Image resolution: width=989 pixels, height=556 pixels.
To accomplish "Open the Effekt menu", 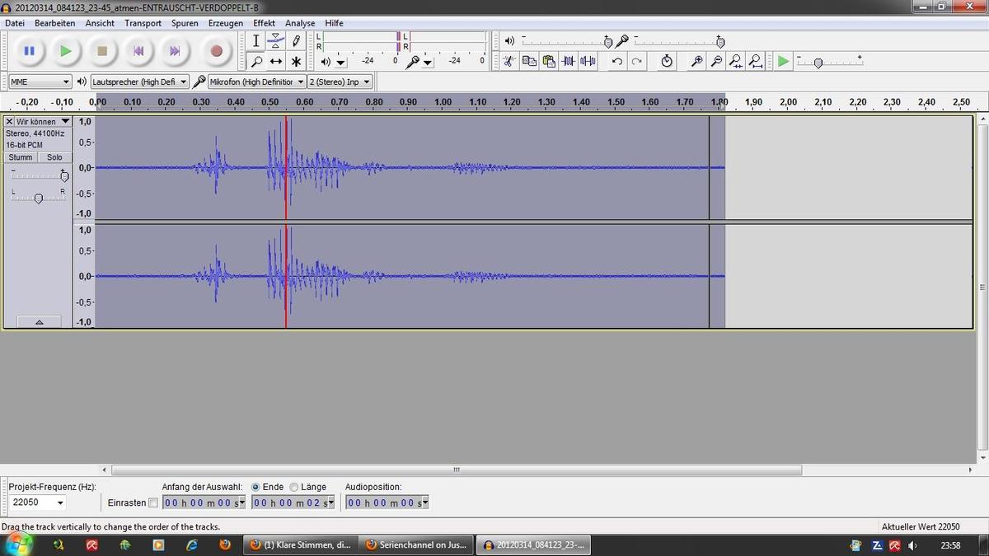I will tap(265, 23).
